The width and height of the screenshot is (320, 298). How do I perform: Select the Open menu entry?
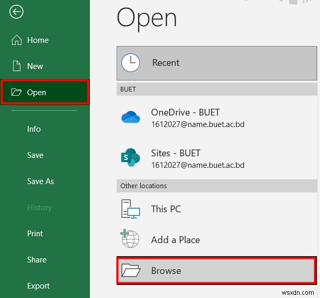[45, 92]
